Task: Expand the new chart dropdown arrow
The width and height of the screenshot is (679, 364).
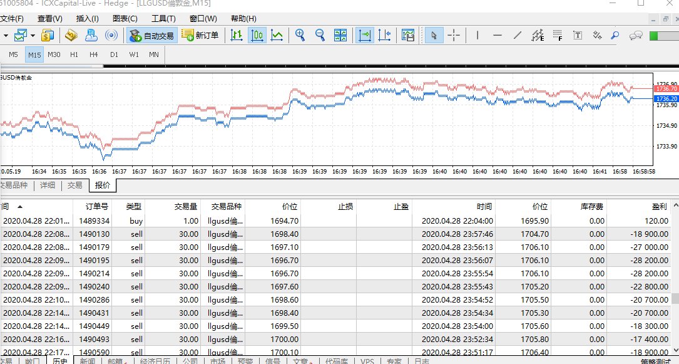Action: point(6,35)
